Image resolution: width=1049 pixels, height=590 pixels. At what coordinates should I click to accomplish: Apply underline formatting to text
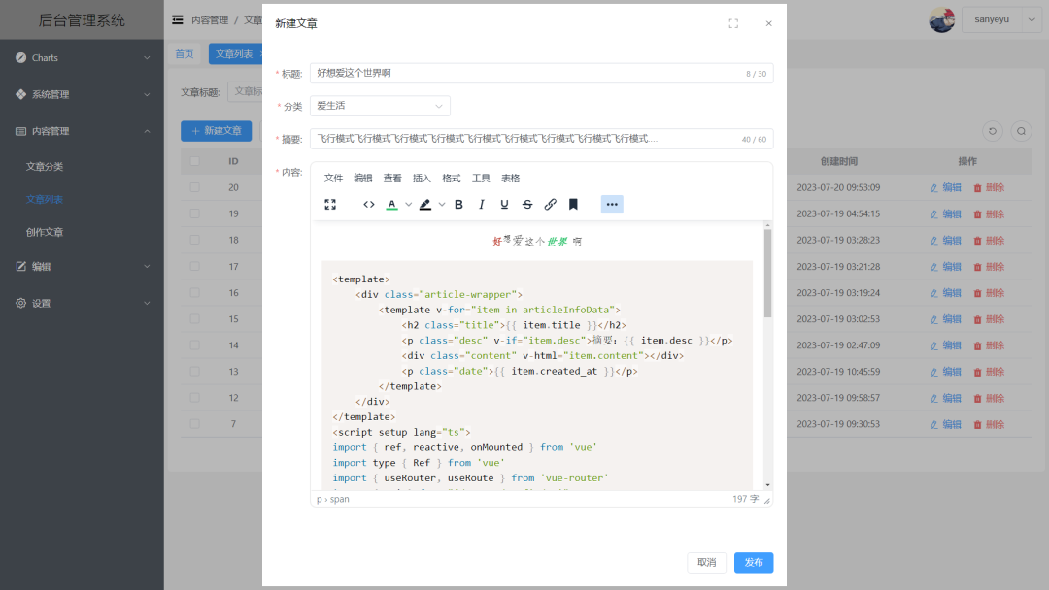pyautogui.click(x=504, y=204)
